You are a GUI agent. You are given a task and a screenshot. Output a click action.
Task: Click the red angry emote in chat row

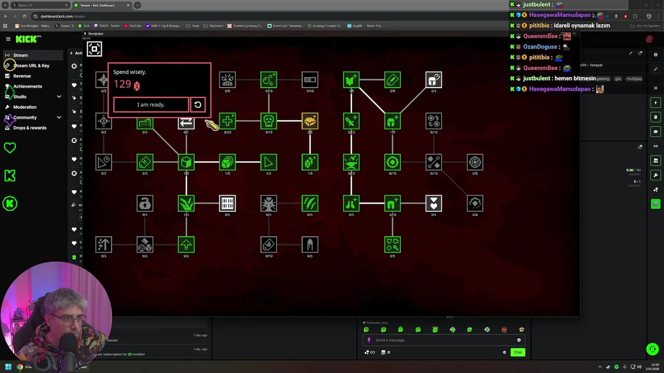click(504, 329)
